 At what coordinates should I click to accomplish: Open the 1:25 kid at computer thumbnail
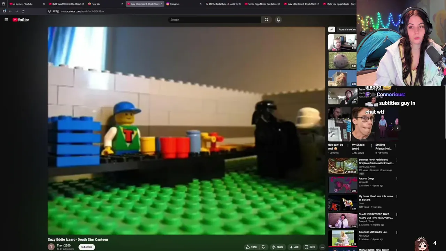343,42
